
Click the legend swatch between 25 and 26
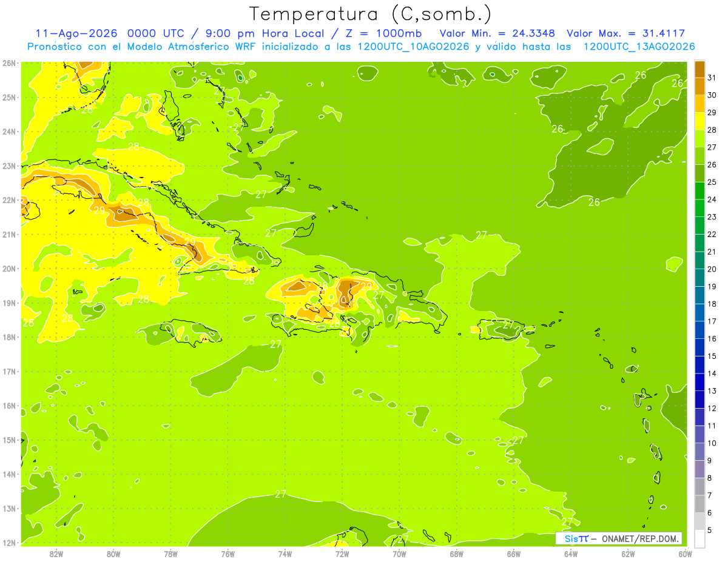click(x=699, y=173)
